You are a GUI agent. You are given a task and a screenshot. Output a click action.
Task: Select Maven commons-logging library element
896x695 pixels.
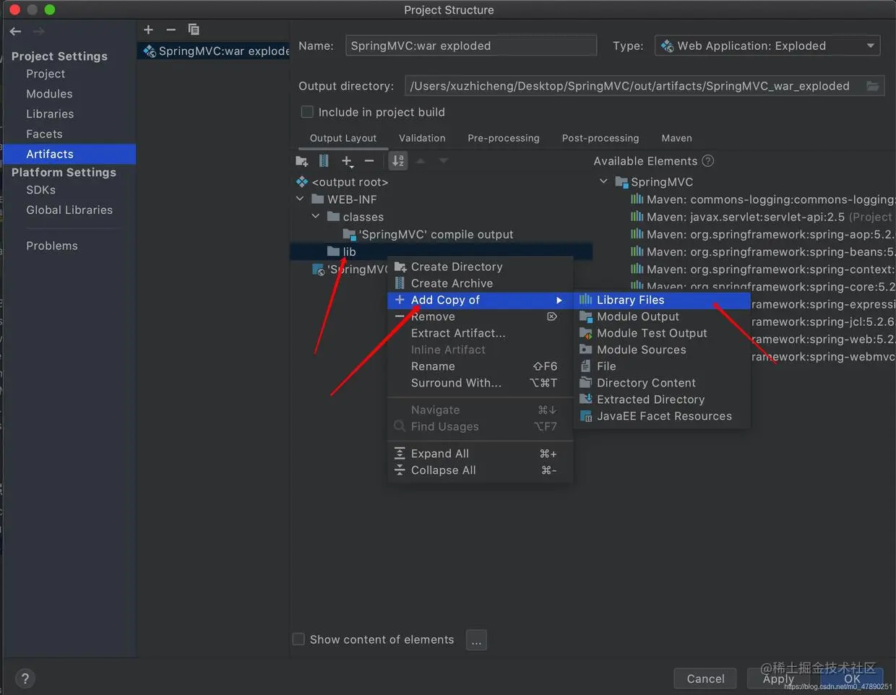(x=763, y=199)
